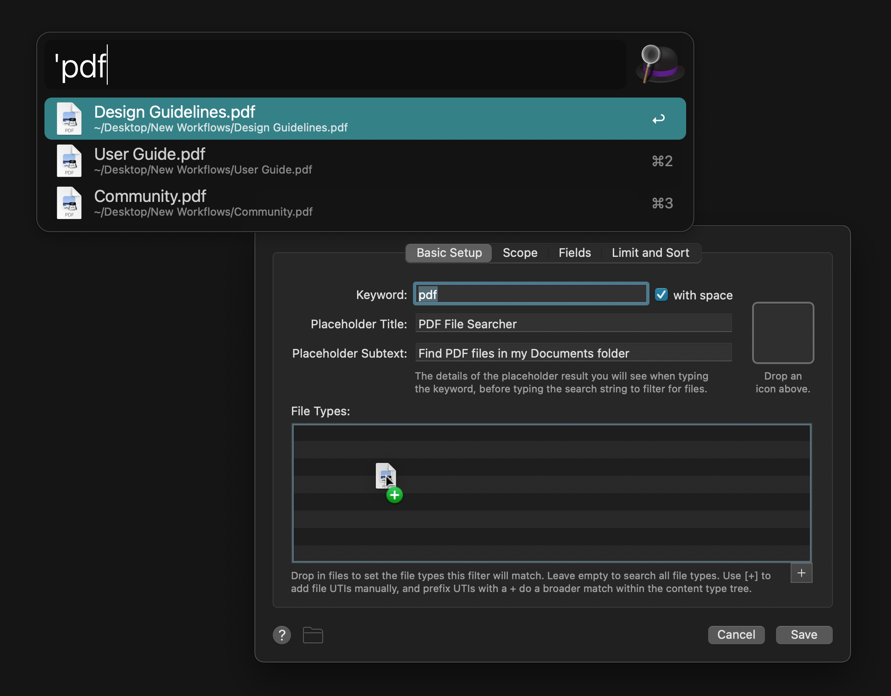Image resolution: width=891 pixels, height=696 pixels.
Task: Click the Cancel button
Action: point(736,635)
